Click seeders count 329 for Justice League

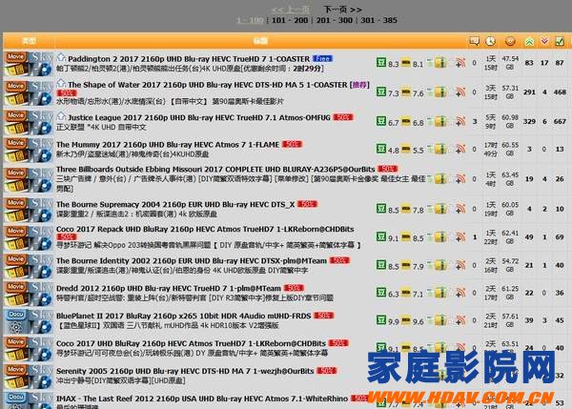[529, 121]
